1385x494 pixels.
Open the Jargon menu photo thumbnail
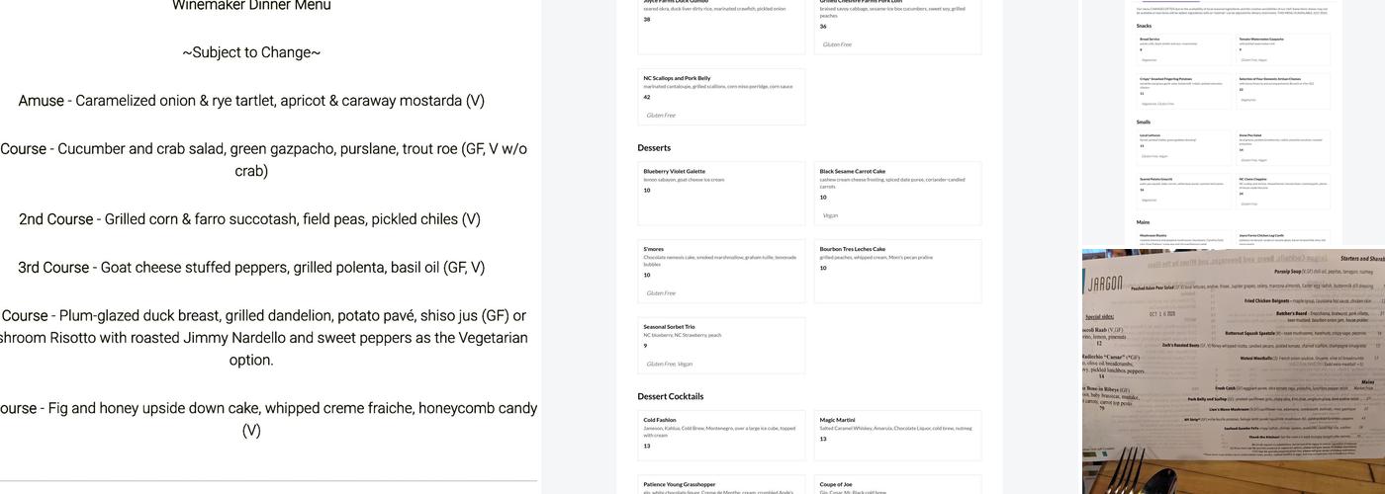1233,371
